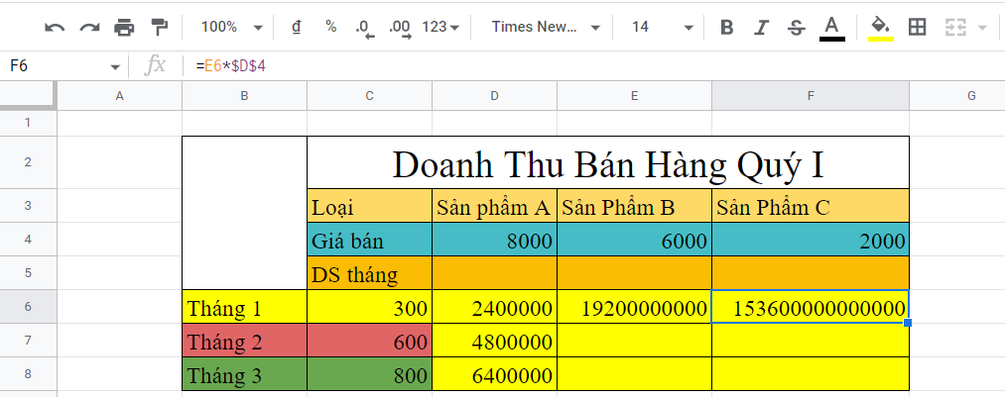Select row 6 header
This screenshot has width=1005, height=397.
click(28, 306)
